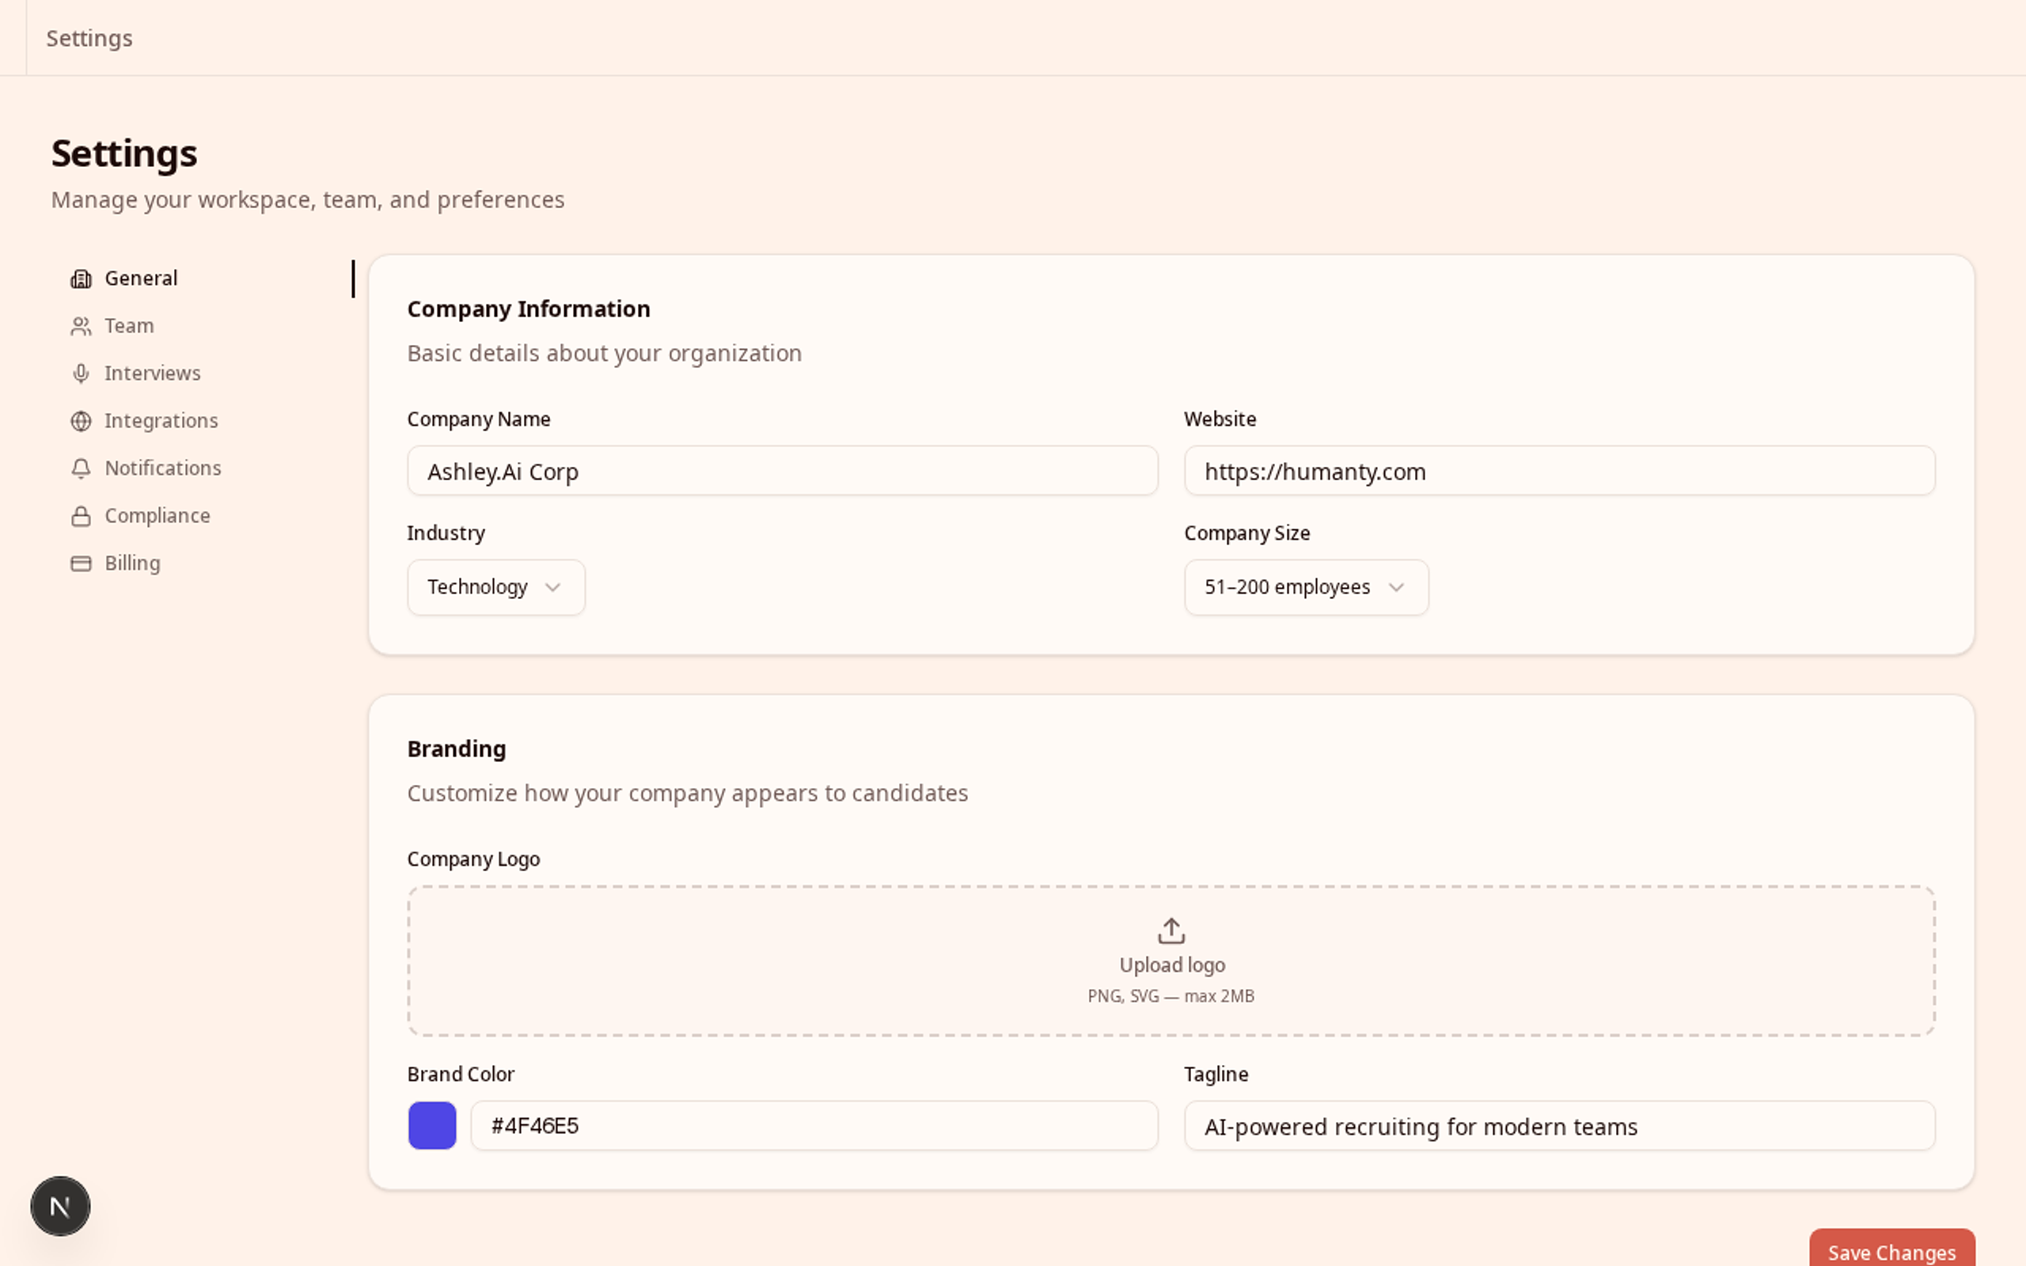2026x1266 pixels.
Task: Click the Interviews microphone icon
Action: pos(81,373)
